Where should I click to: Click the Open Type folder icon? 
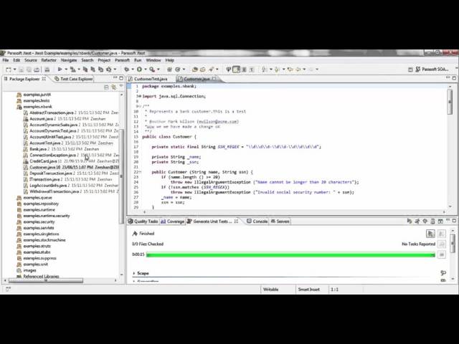[194, 70]
